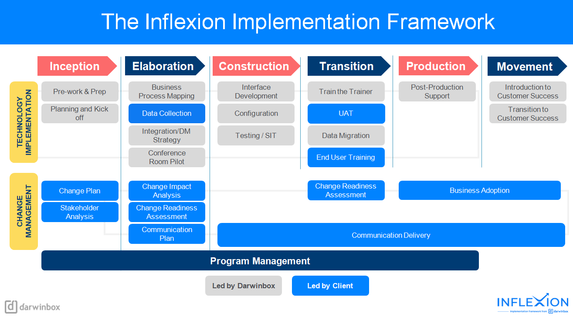Click Change Readiness Assessment under Transition
The height and width of the screenshot is (317, 573).
click(x=346, y=190)
